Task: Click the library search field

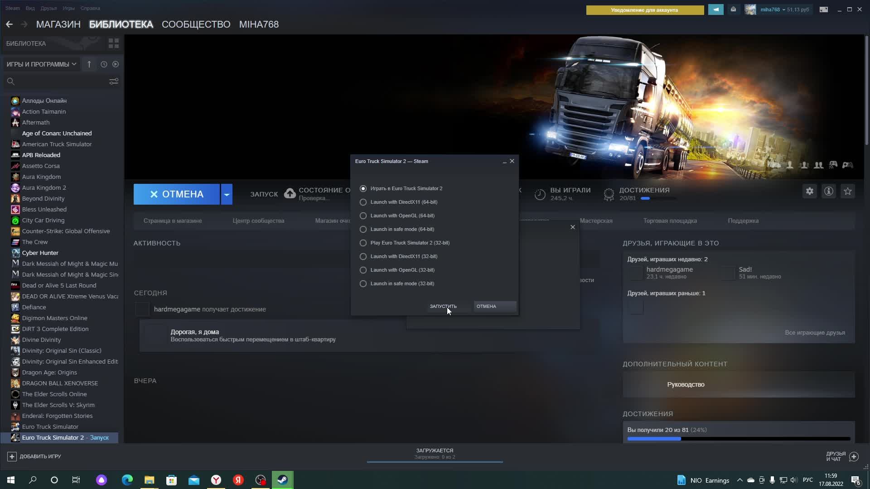Action: click(59, 81)
